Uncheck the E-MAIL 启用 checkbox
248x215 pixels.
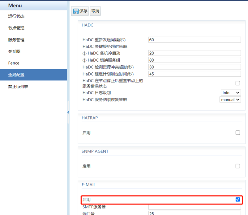(237, 200)
